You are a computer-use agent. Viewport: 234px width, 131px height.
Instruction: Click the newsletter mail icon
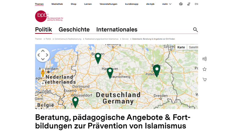pos(204,59)
